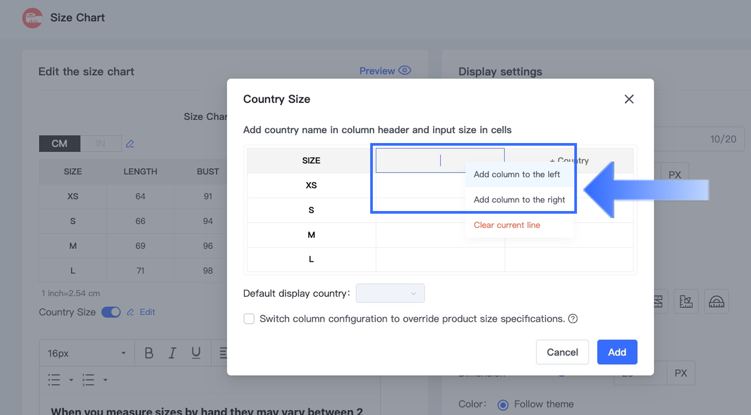This screenshot has width=751, height=415.
Task: Apply underline formatting in text editor
Action: click(196, 353)
